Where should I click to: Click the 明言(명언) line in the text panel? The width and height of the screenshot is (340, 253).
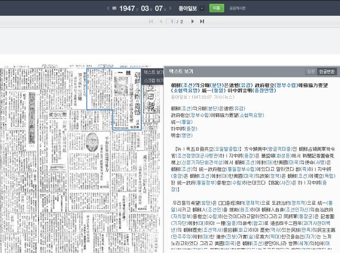pyautogui.click(x=182, y=135)
